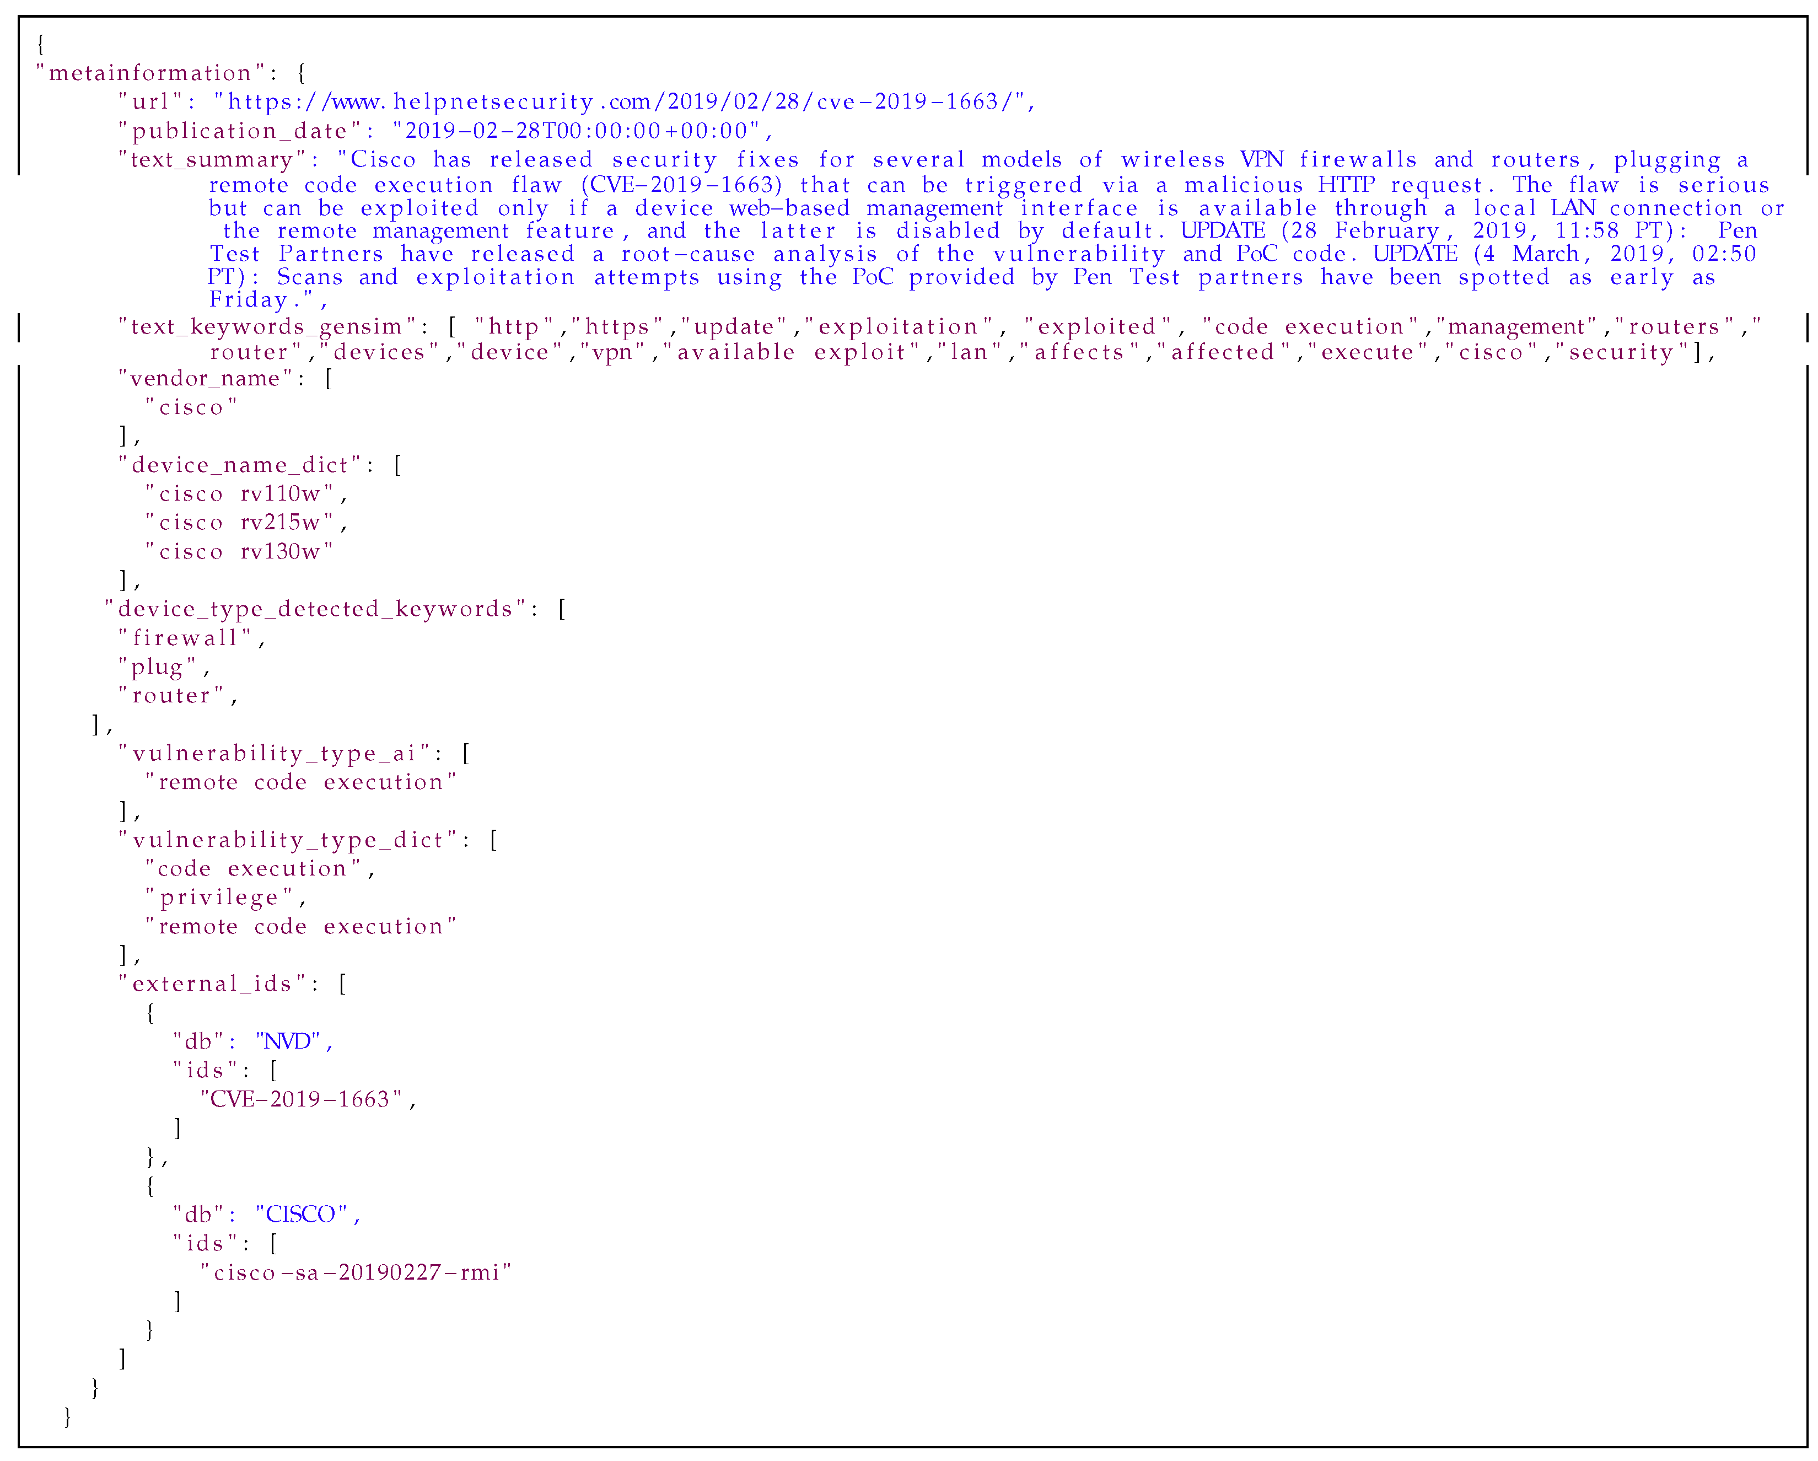The image size is (1818, 1461).
Task: Select the "cisco" vendor value
Action: pos(192,407)
